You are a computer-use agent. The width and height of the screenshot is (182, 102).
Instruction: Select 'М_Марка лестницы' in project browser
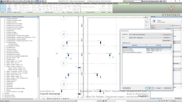11,22
